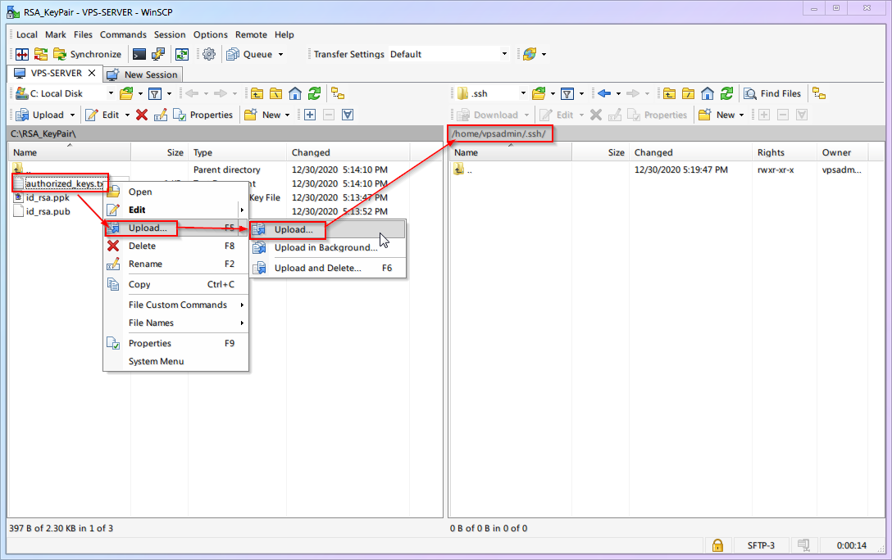Refresh the remote .ssh directory listing
This screenshot has height=560, width=892.
point(726,93)
